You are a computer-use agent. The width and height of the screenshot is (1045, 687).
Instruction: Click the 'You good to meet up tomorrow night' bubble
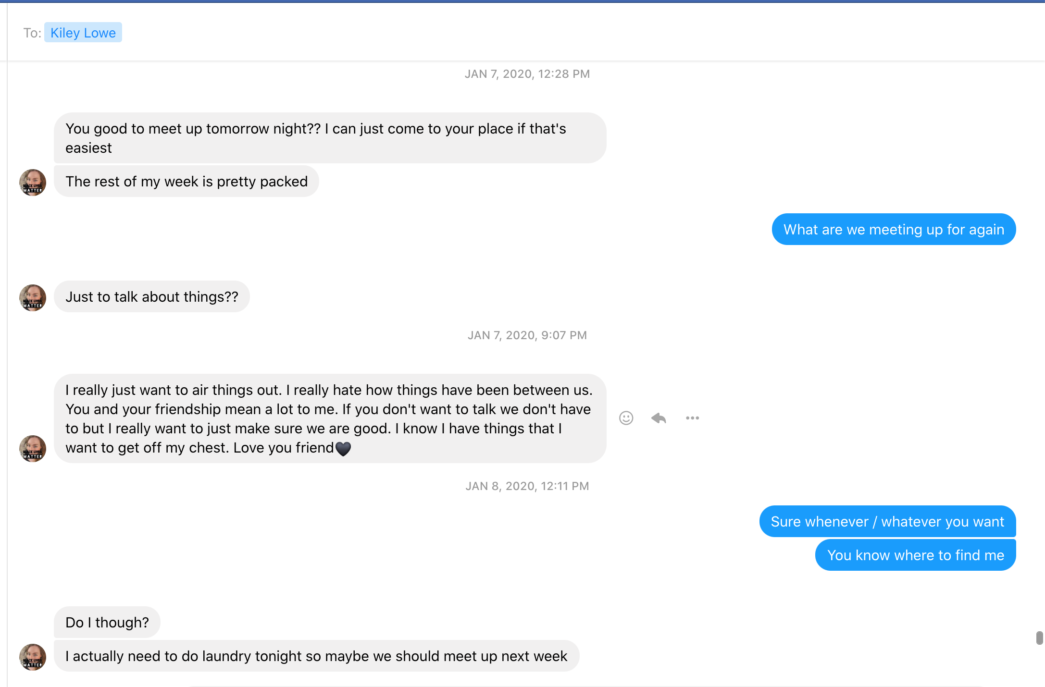click(330, 138)
